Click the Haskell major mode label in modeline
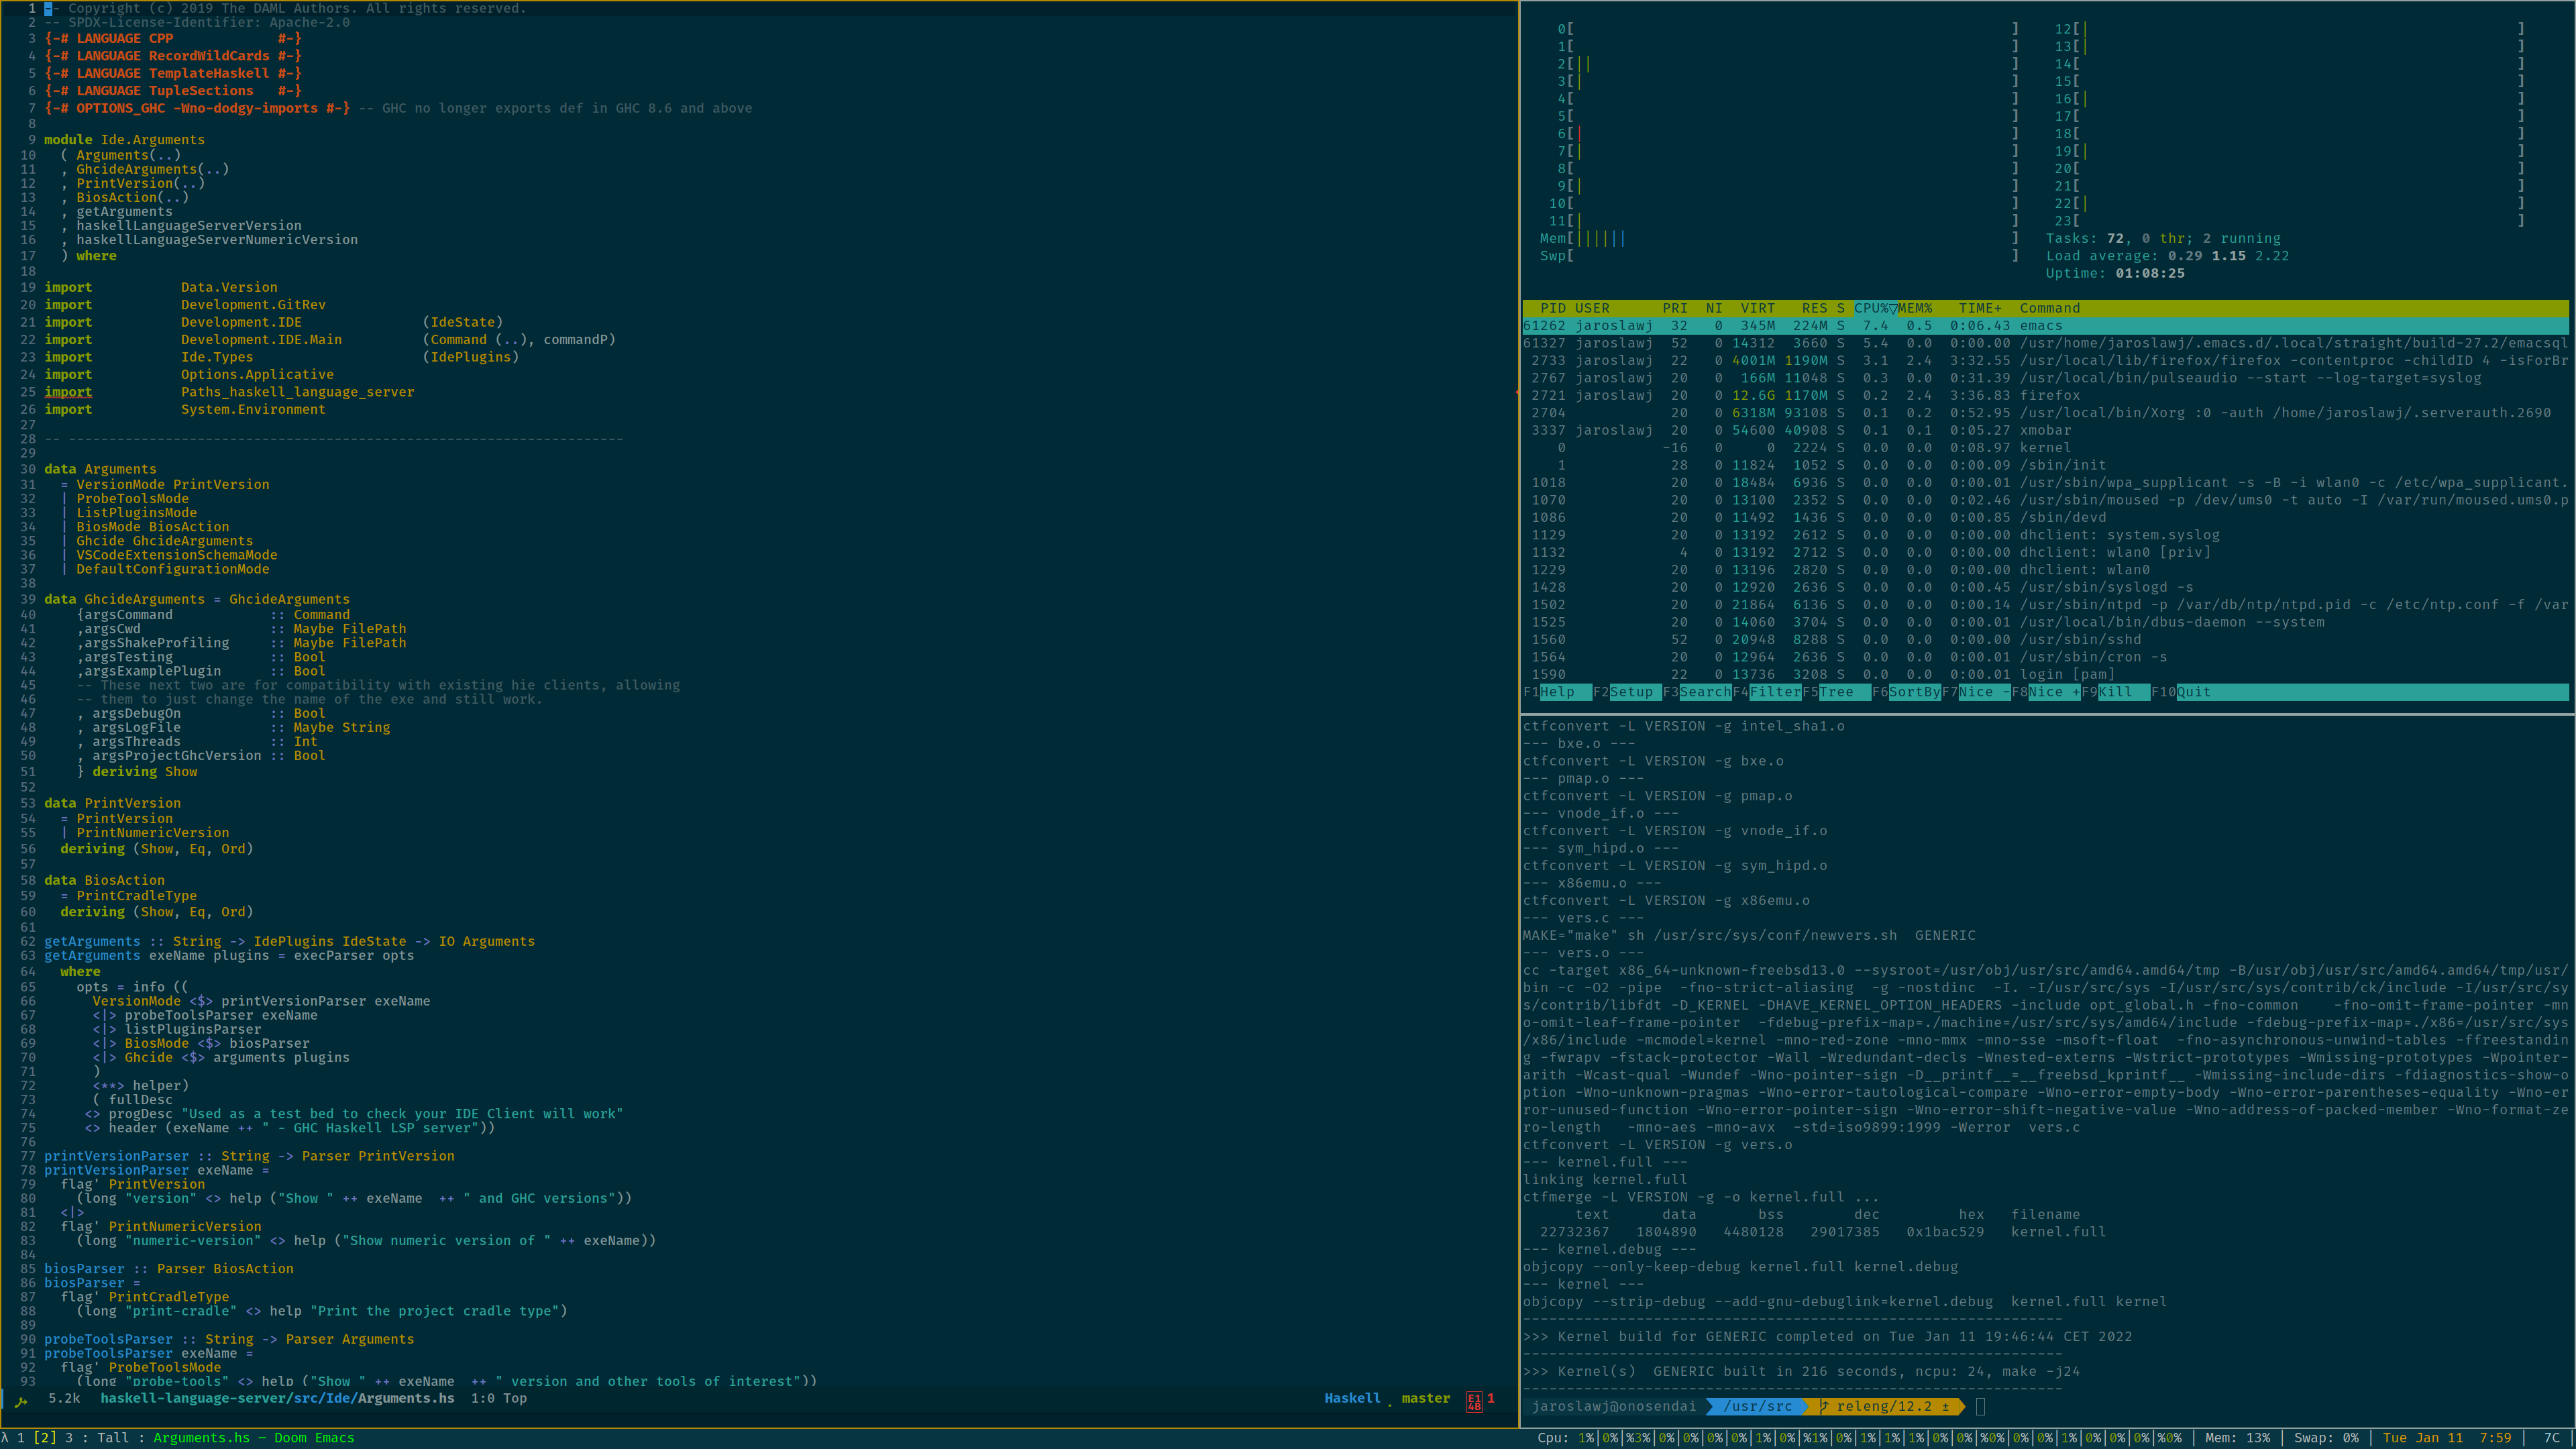 (1352, 1398)
